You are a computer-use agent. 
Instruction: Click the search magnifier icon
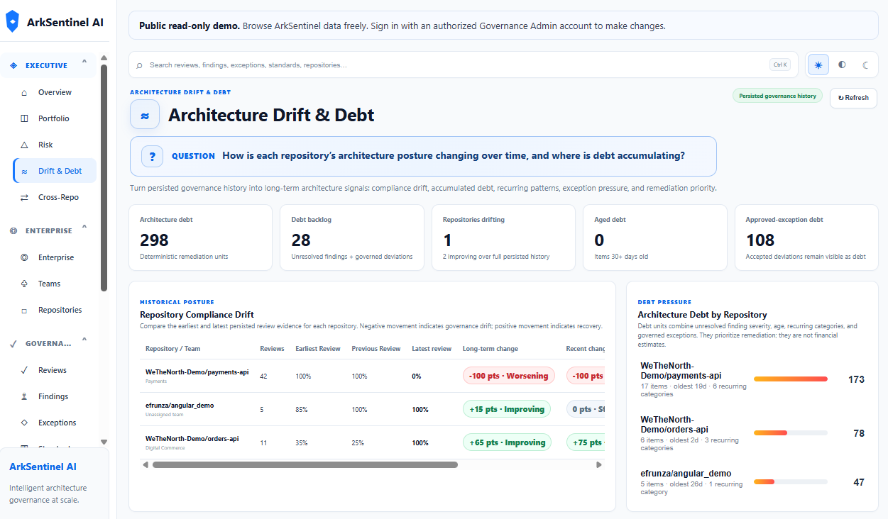139,65
